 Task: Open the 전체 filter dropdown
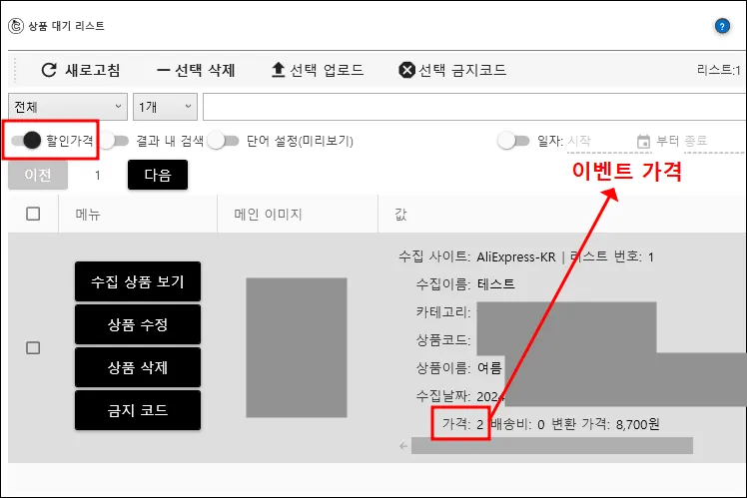pos(68,107)
